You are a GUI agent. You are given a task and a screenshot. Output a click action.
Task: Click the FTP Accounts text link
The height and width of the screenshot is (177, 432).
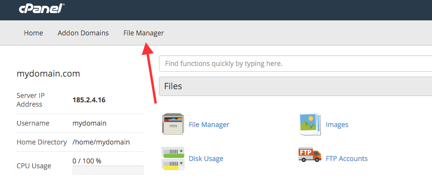point(346,159)
